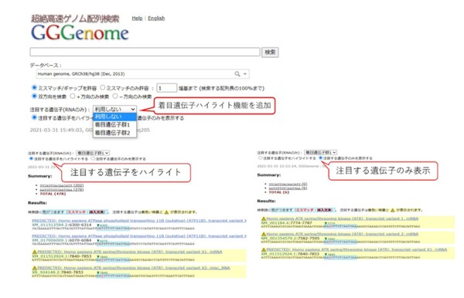This screenshot has width=464, height=298.
Task: Open ATP11B result above XM_017006009.1
Action: (139, 236)
